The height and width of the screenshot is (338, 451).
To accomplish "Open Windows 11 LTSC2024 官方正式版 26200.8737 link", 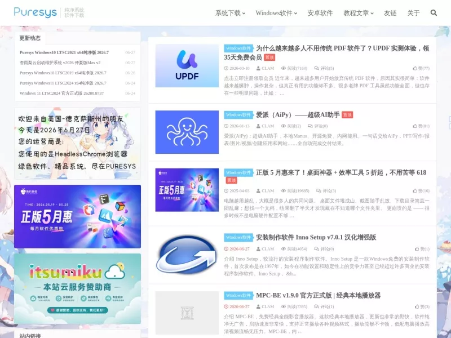I will [x=61, y=93].
